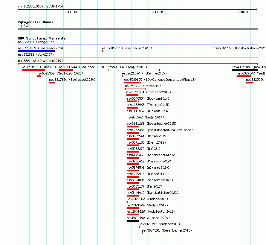Open nsv508066 (Teague2010) variant label
This screenshot has width=266, height=245.
point(127,67)
